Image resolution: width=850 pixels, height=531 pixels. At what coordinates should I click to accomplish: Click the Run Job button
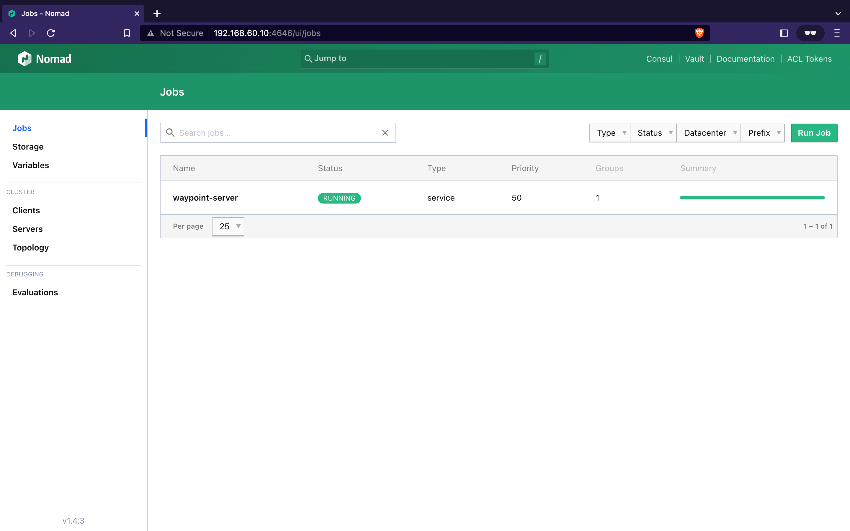pyautogui.click(x=814, y=133)
